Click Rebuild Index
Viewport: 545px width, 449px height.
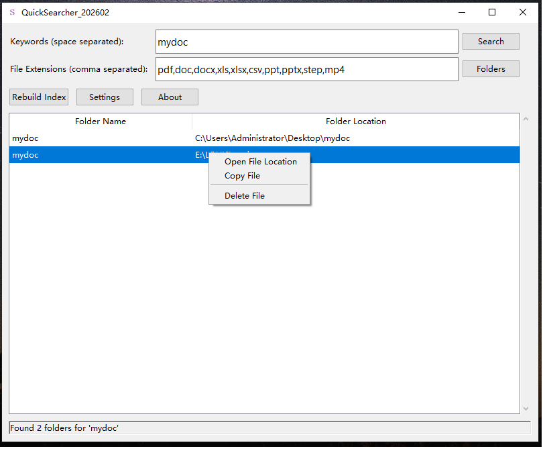click(39, 97)
